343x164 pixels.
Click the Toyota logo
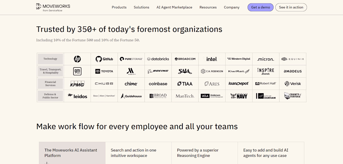coord(104,71)
